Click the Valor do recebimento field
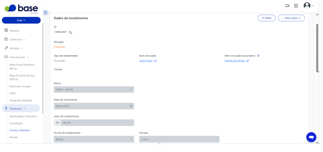 click(94, 123)
